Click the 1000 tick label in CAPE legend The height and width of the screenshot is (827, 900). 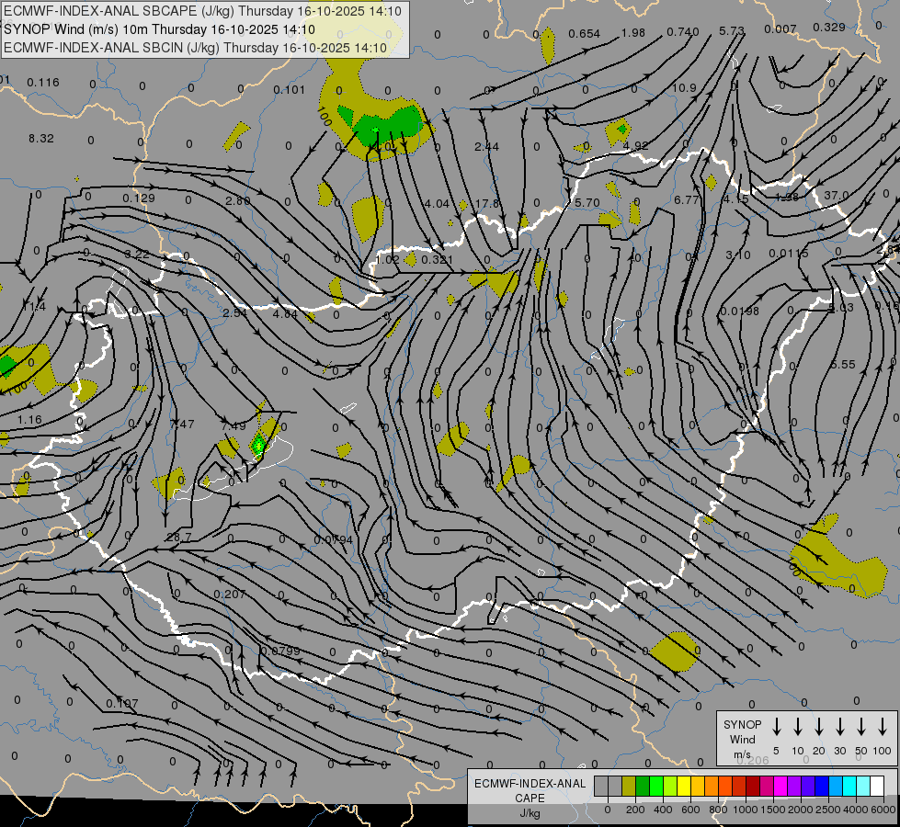click(x=745, y=810)
